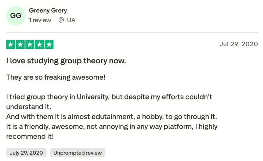263x161 pixels.
Task: Click the third green rating star
Action: [x=30, y=45]
